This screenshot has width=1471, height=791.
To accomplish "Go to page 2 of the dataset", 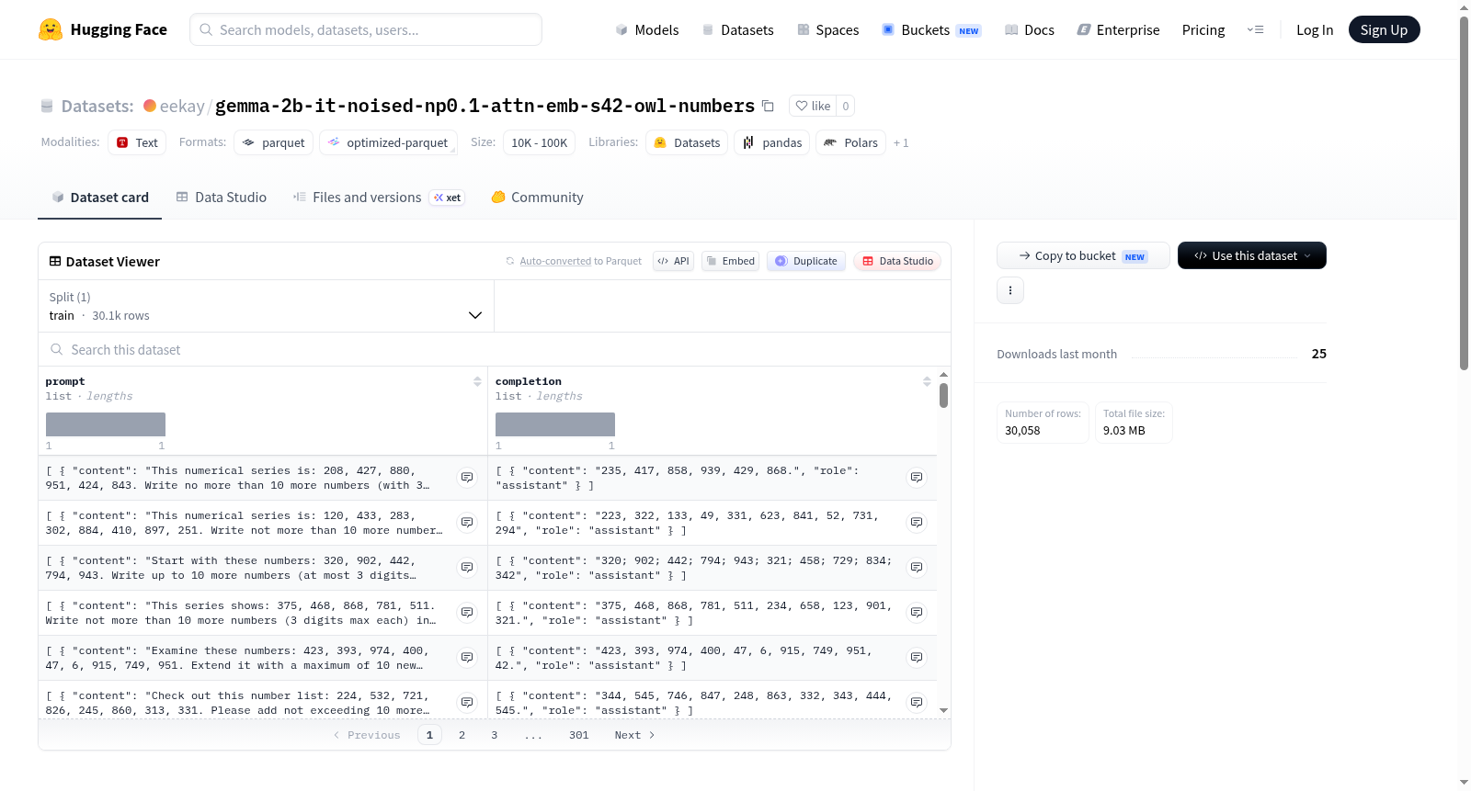I will [462, 735].
